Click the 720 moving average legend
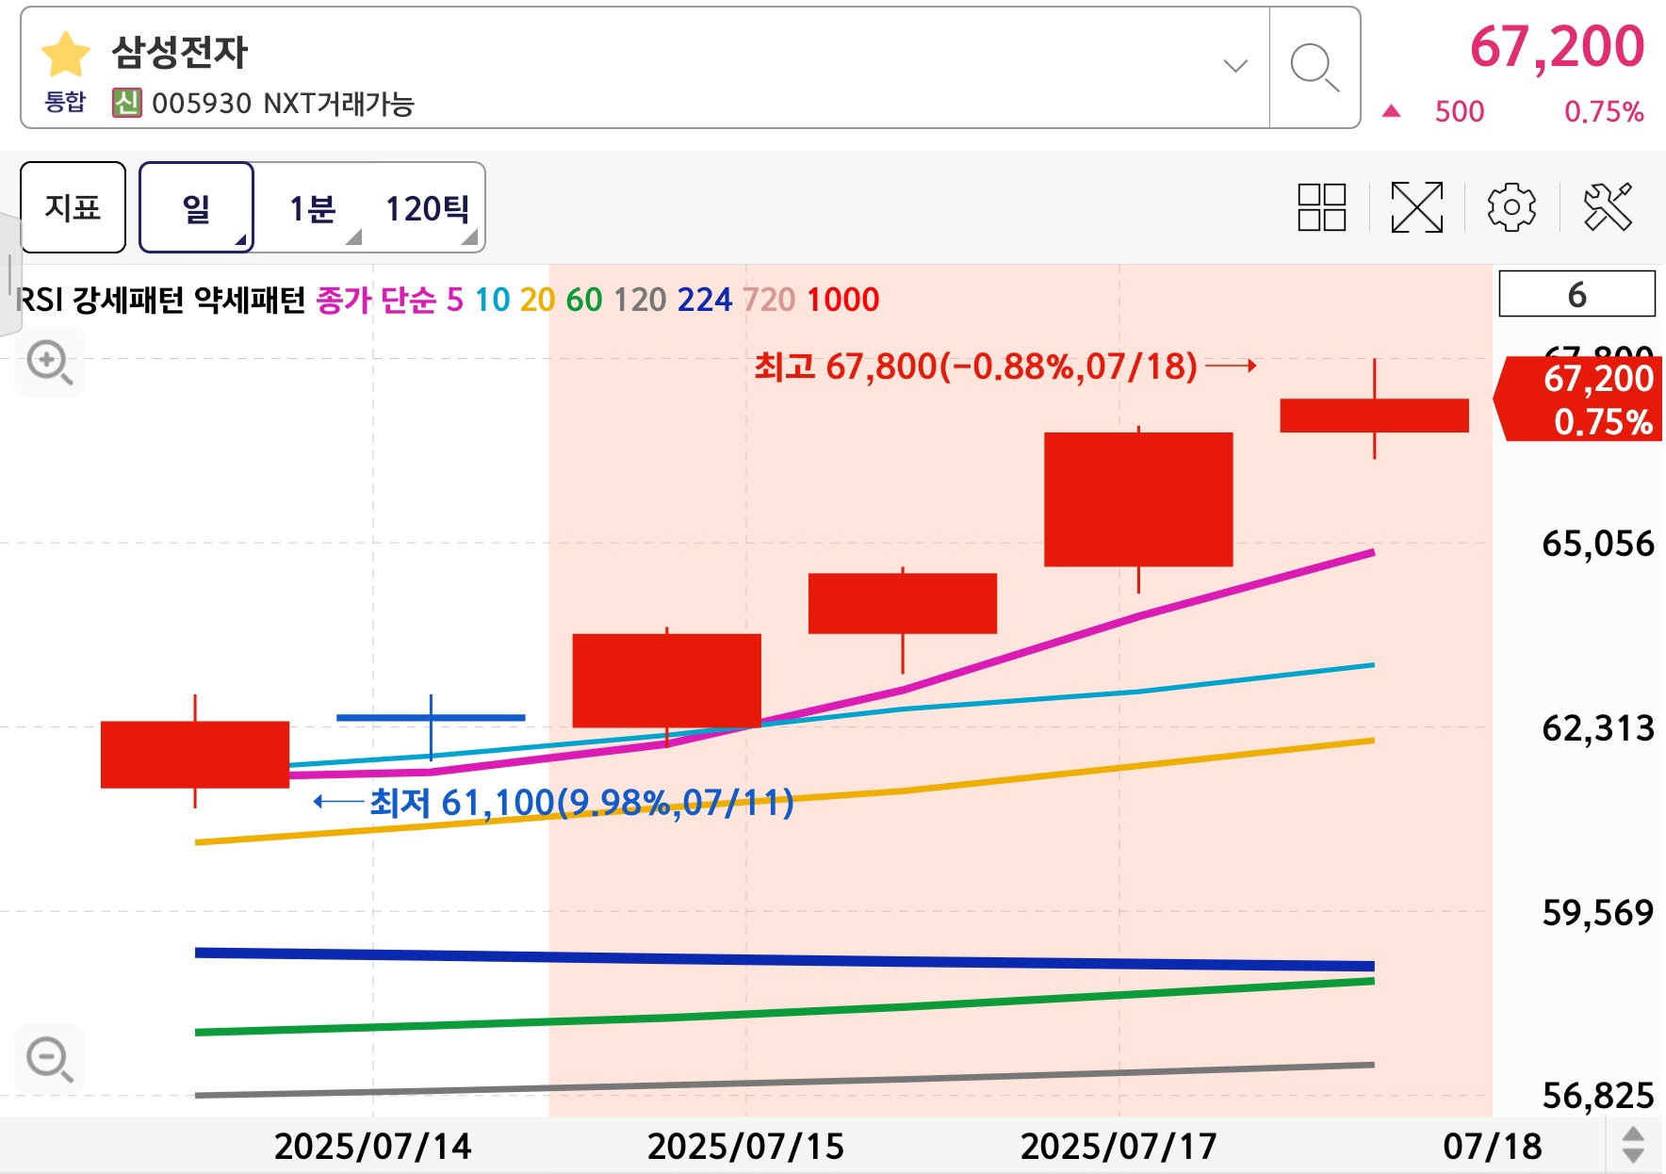Image resolution: width=1666 pixels, height=1174 pixels. click(769, 300)
